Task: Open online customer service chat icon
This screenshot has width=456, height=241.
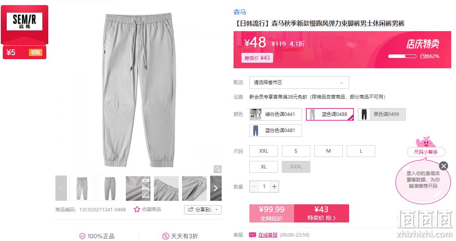Action: (x=253, y=235)
